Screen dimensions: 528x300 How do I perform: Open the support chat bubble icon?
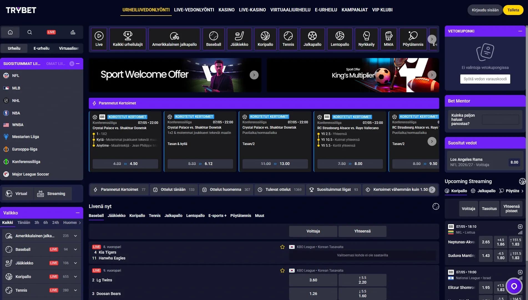pos(514,286)
